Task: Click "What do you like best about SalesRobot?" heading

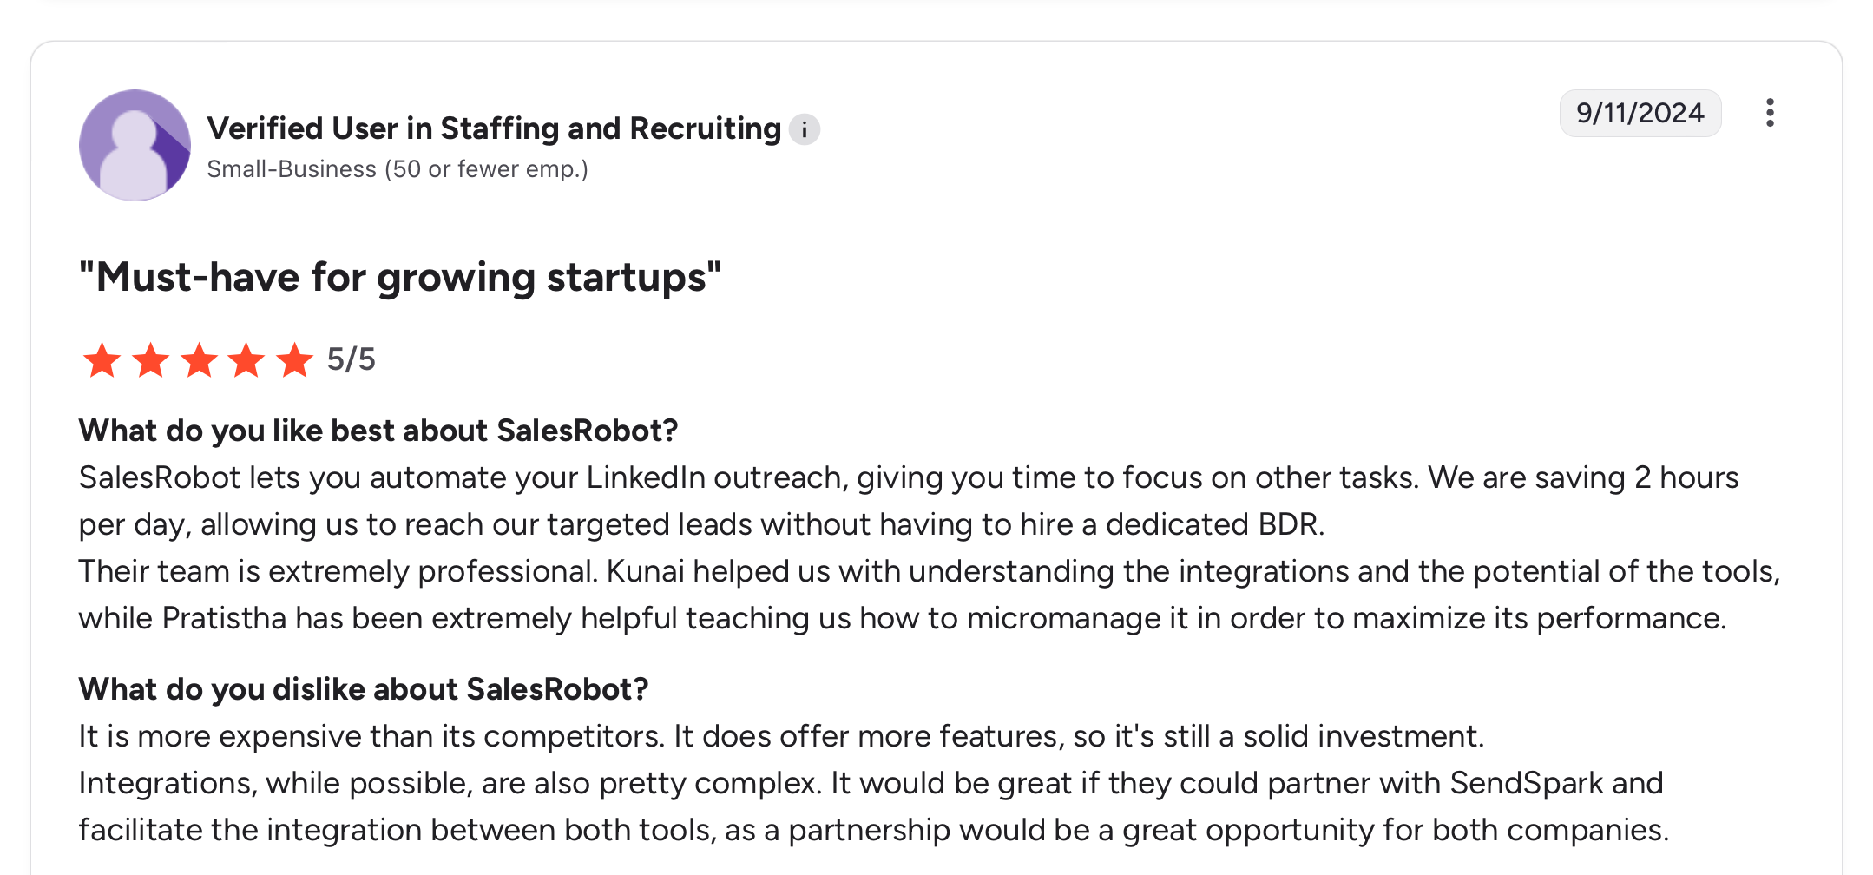Action: tap(378, 431)
